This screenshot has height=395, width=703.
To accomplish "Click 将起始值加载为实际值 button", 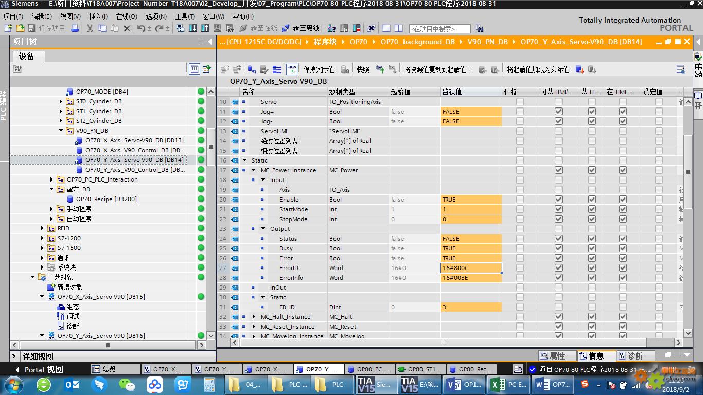I will point(538,69).
